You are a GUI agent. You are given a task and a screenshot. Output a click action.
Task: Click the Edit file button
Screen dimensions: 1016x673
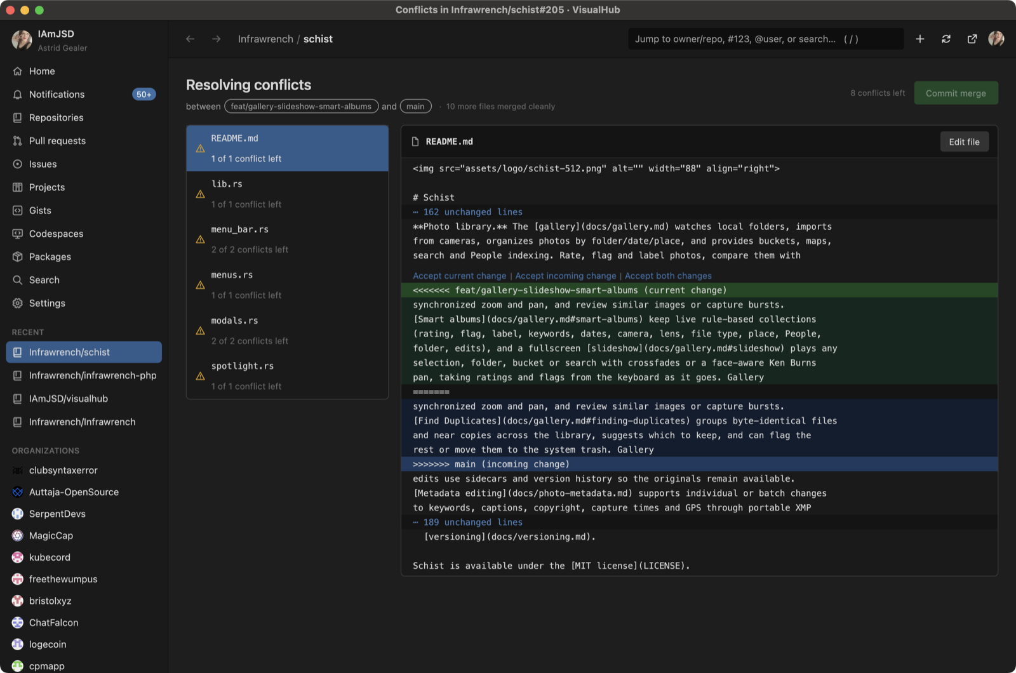tap(964, 142)
